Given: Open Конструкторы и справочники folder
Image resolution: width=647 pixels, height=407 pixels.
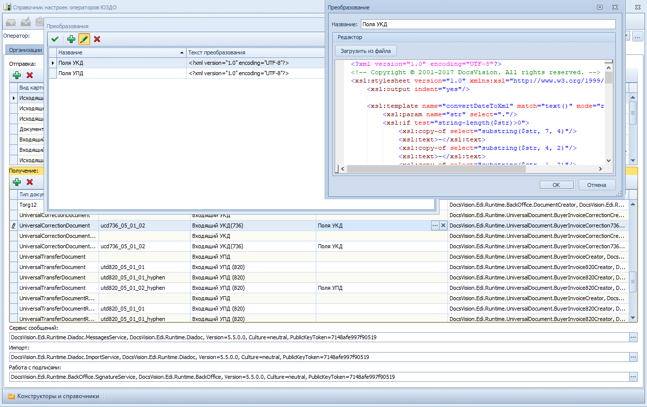Looking at the screenshot, I should pyautogui.click(x=53, y=396).
